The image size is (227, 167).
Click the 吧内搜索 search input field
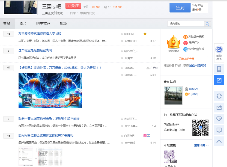click(x=186, y=24)
